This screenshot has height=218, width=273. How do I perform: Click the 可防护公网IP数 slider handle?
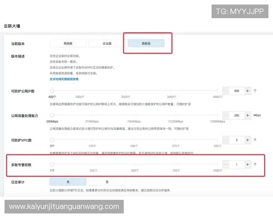[x=52, y=90]
